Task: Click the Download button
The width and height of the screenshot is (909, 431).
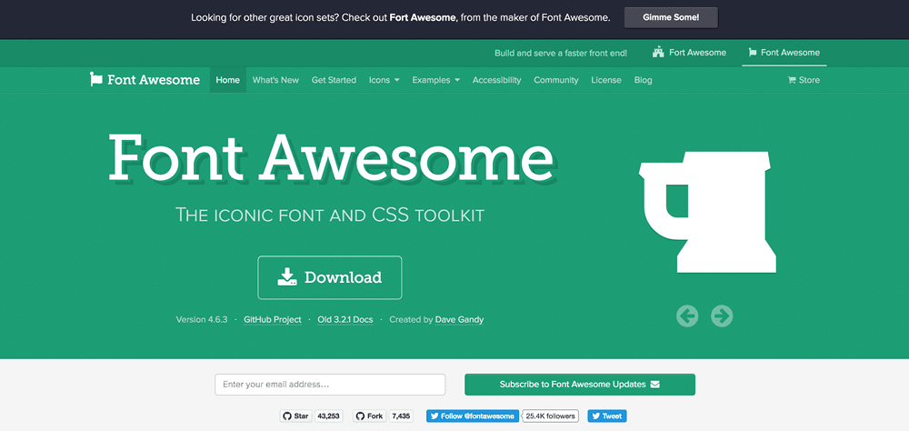Action: [x=330, y=277]
